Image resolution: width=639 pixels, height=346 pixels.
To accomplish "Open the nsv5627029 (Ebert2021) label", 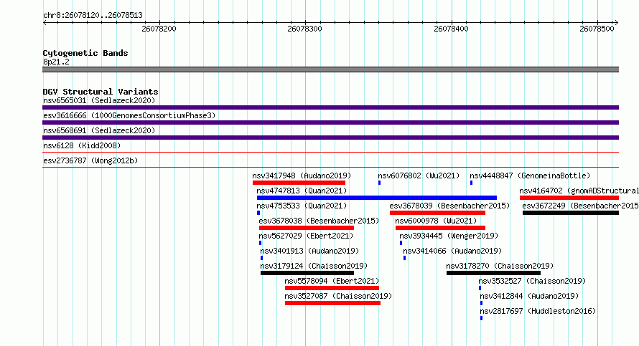I will tap(306, 236).
